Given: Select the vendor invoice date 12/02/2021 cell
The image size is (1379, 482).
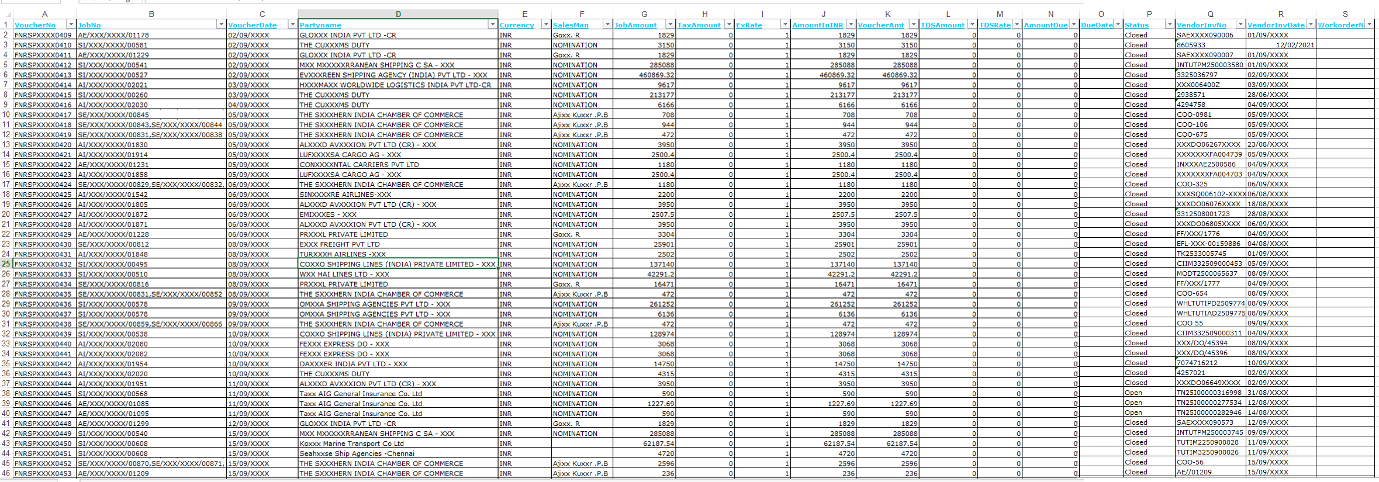Looking at the screenshot, I should click(x=1280, y=45).
